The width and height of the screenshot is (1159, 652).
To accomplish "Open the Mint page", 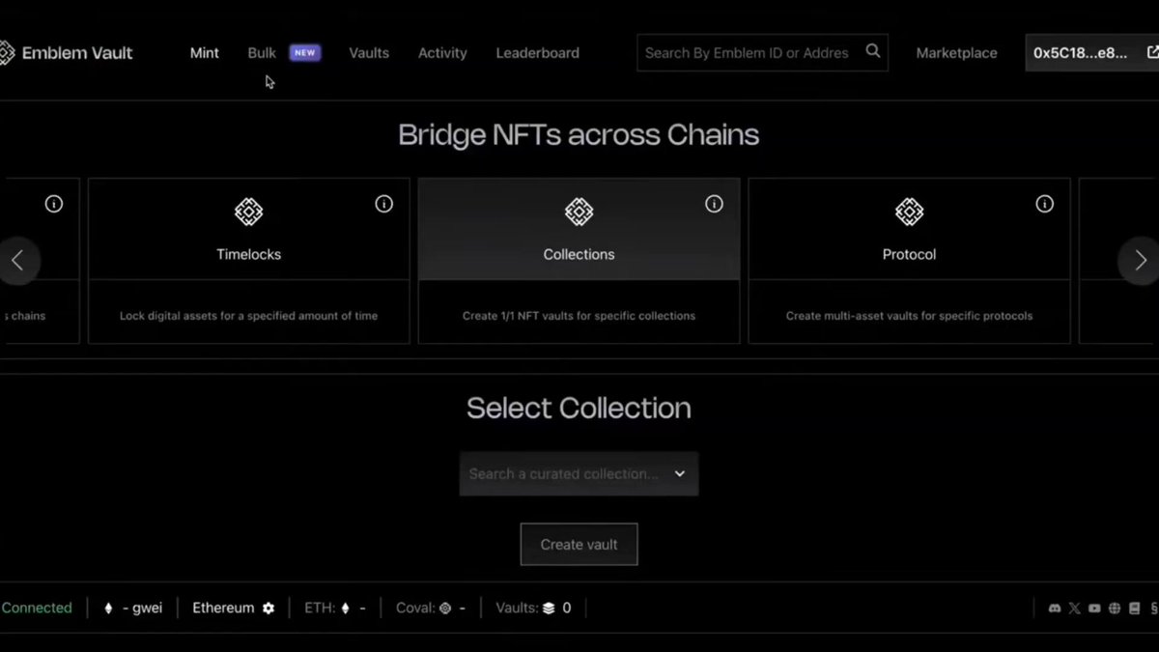I will (205, 53).
